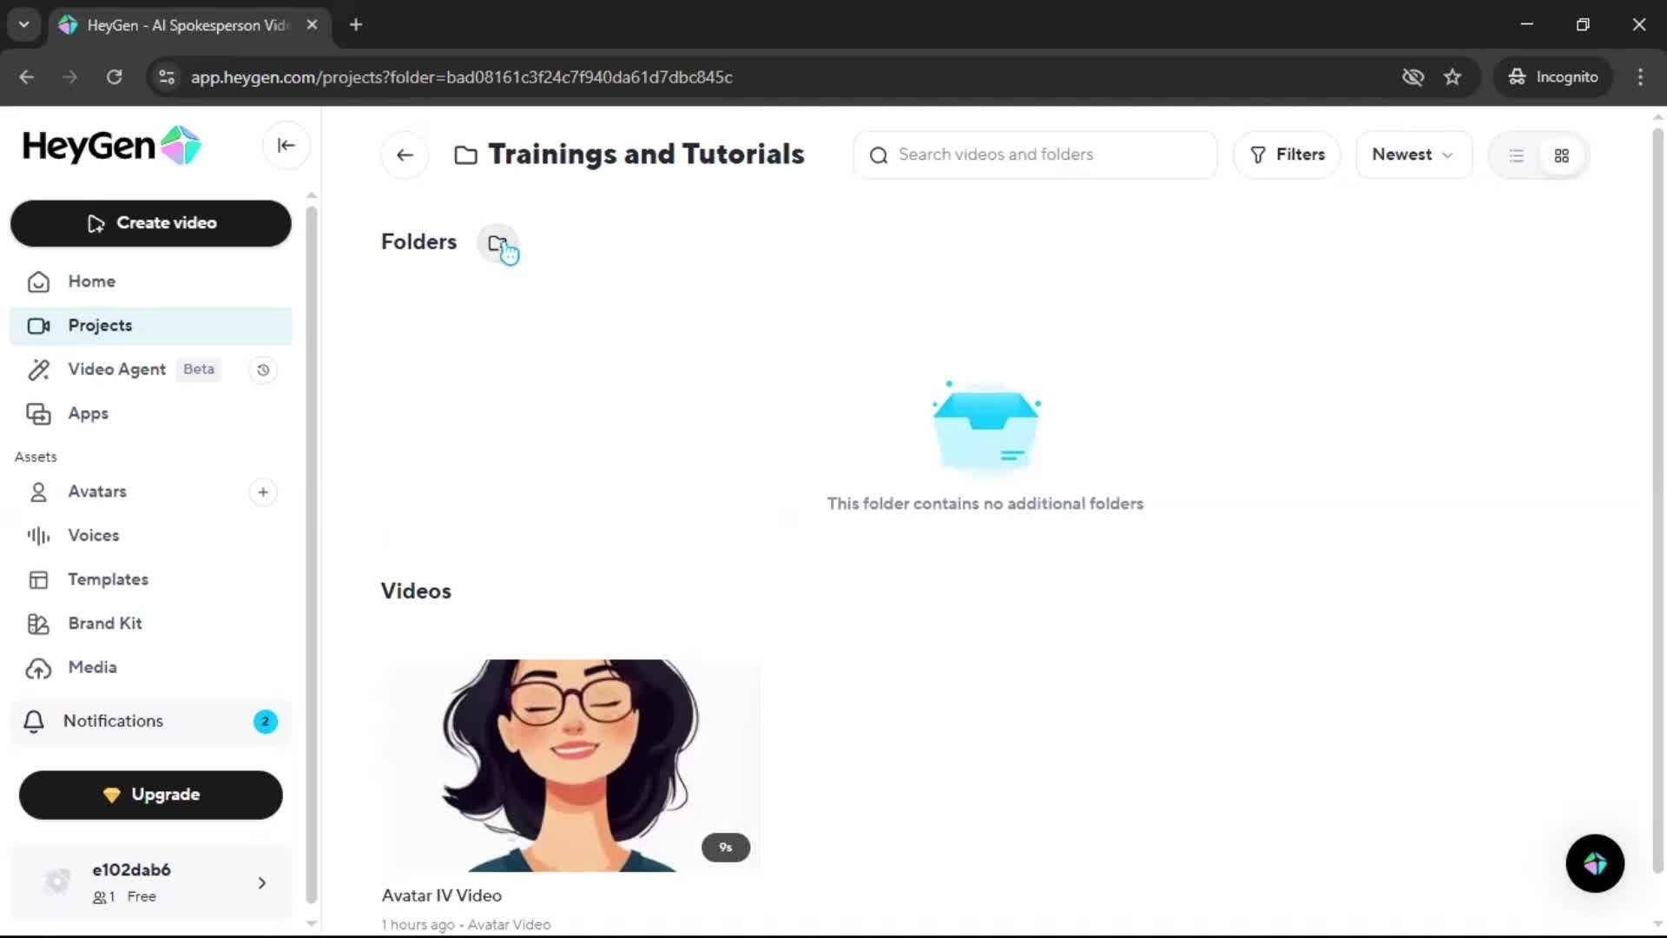Open the Templates section
1667x938 pixels.
tap(108, 579)
